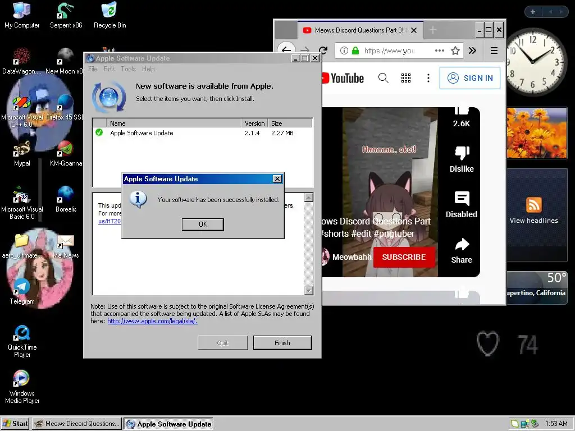Open the YouTube apps grid icon
This screenshot has height=431, width=575.
click(405, 78)
